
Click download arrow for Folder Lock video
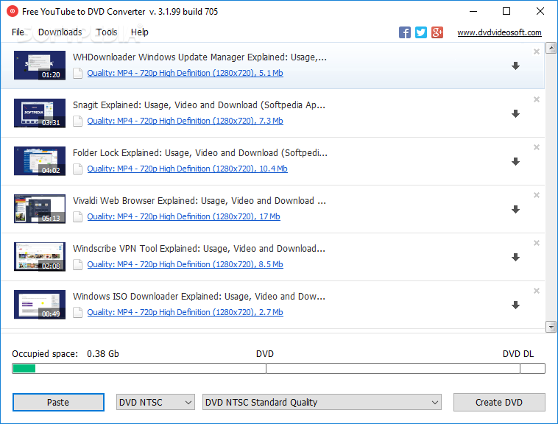click(515, 161)
